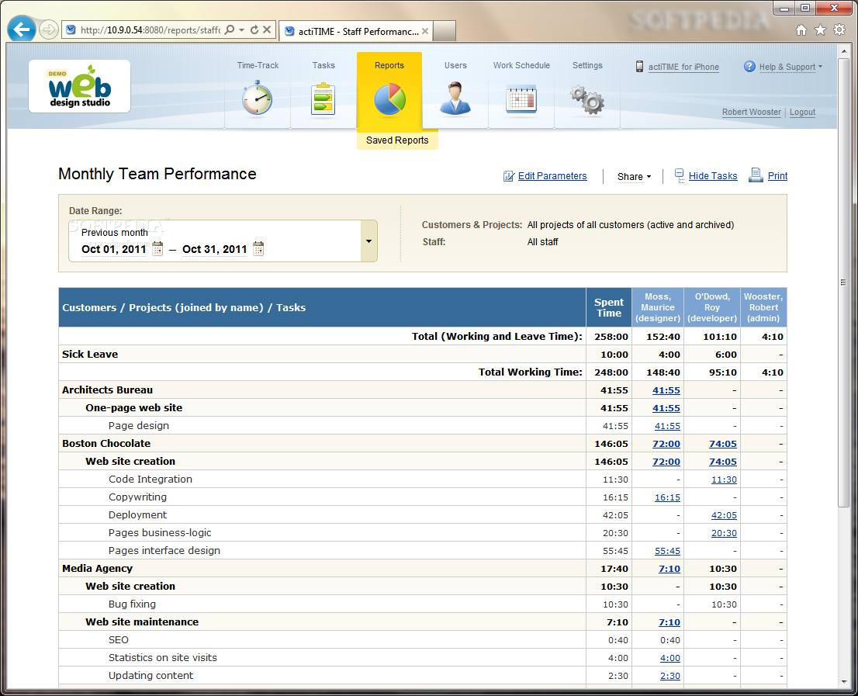The height and width of the screenshot is (696, 858).
Task: Open the Time-Track stopwatch icon
Action: [x=257, y=99]
